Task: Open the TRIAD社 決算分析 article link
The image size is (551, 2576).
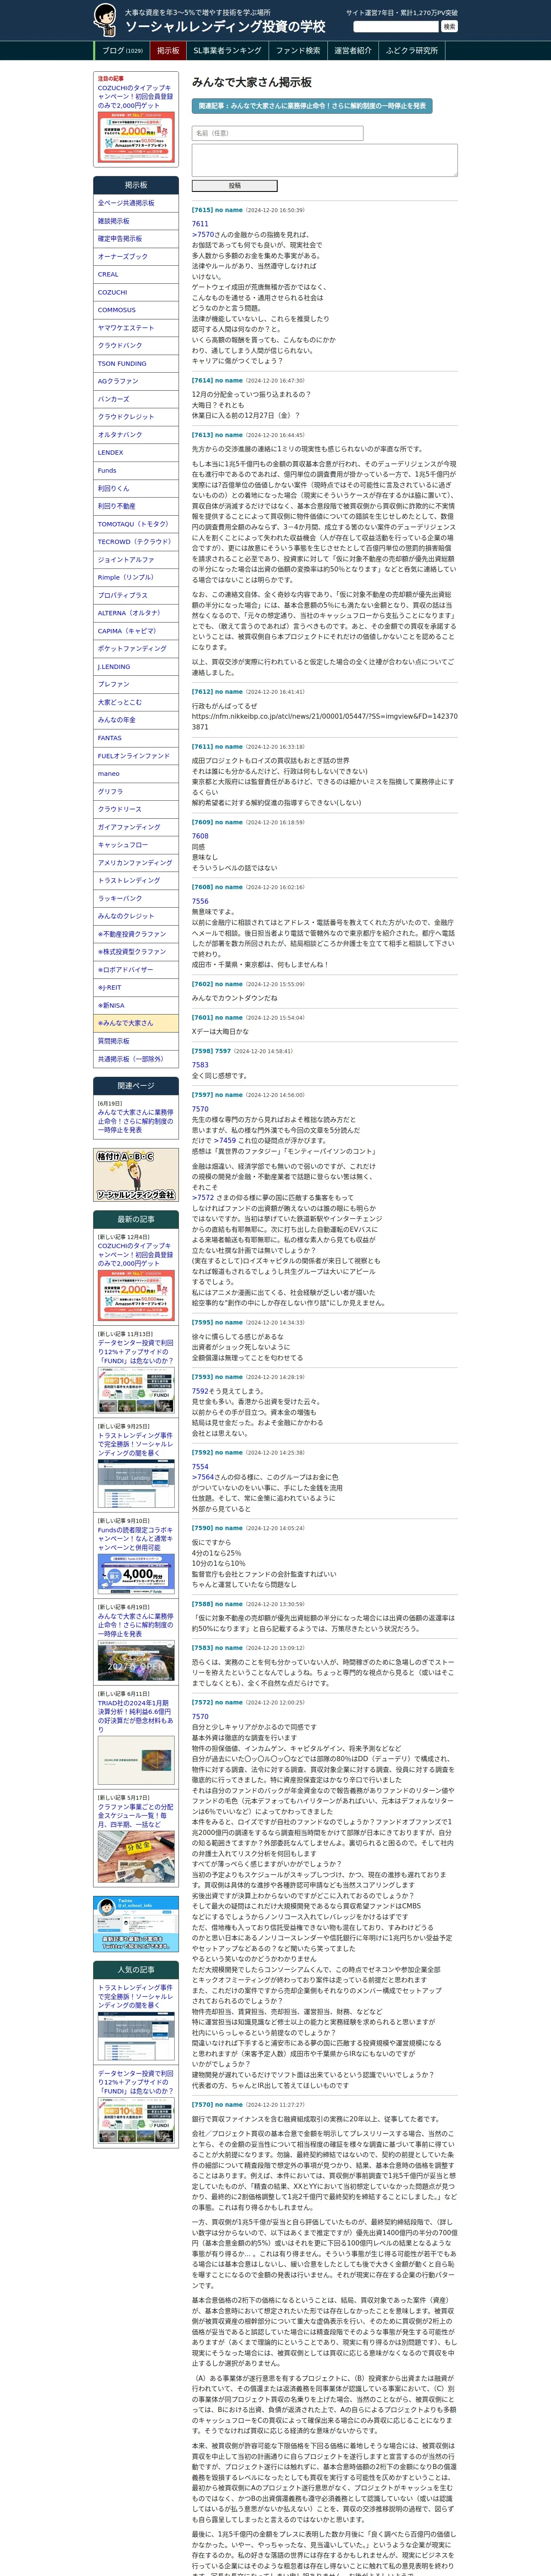Action: [135, 1716]
